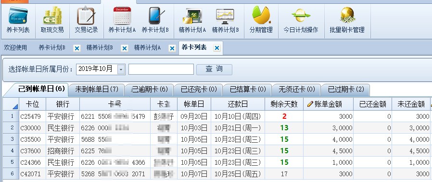The height and width of the screenshot is (182, 432).
Task: Open the 精养计划B monitor chart icon
Action: 225,16
